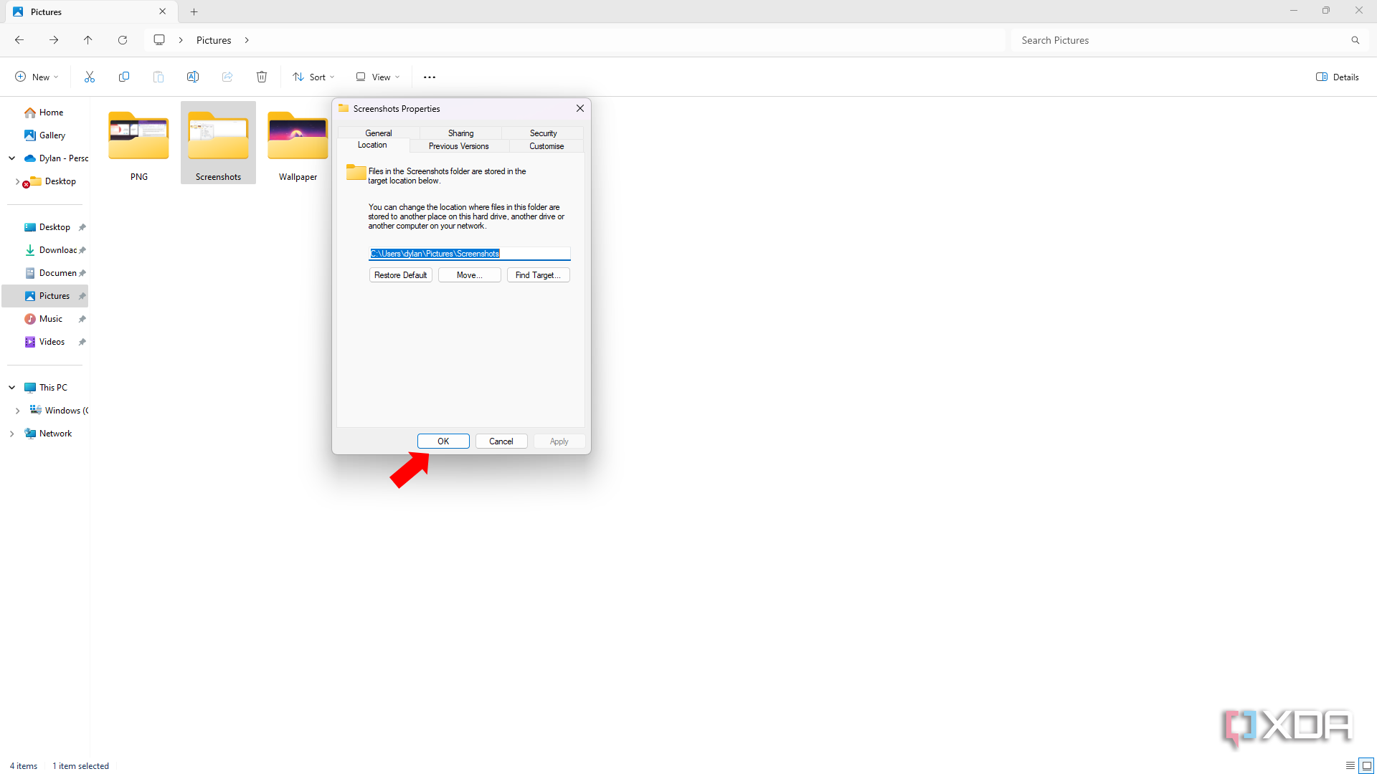Click the Restore Default button
The height and width of the screenshot is (774, 1377).
(400, 274)
